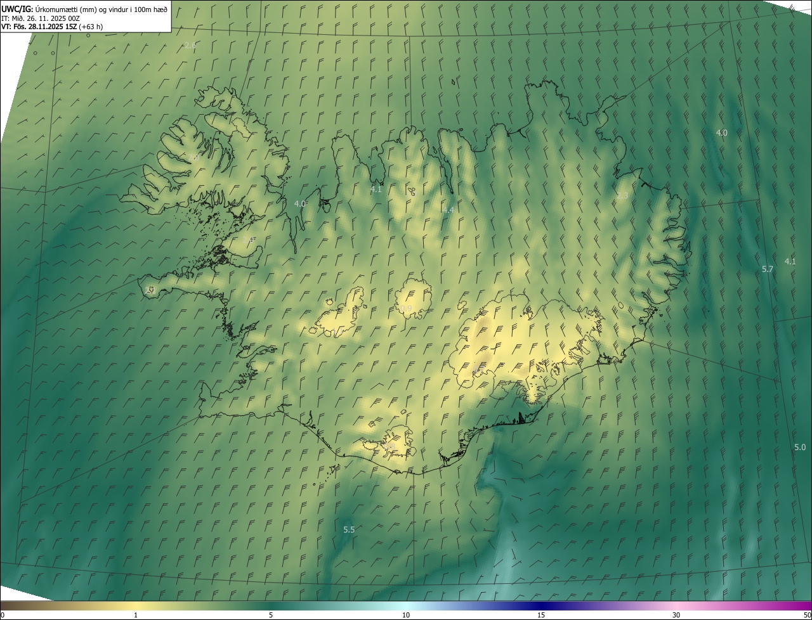Click the title 'UWC/IG: Úrkomumætti (mm) og vindur'

85,9
